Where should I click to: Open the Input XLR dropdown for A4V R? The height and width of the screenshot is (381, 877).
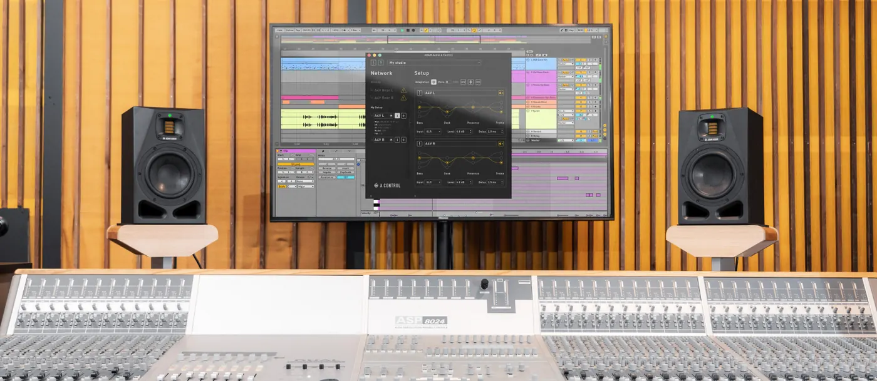433,182
